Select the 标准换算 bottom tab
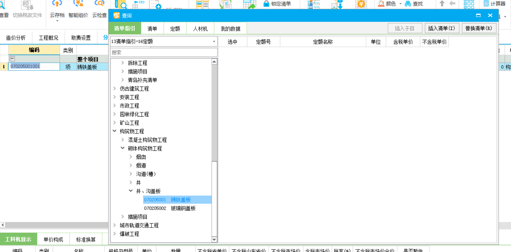Image resolution: width=511 pixels, height=252 pixels. pos(86,239)
